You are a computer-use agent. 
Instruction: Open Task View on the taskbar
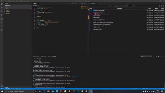[40, 91]
